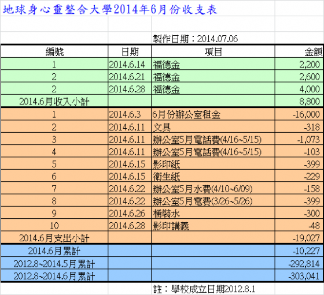
Task: Click the 2014.6月收入小計 label cell
Action: 54,101
